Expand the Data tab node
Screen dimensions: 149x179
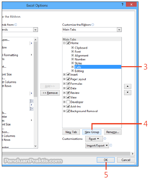click(64, 88)
